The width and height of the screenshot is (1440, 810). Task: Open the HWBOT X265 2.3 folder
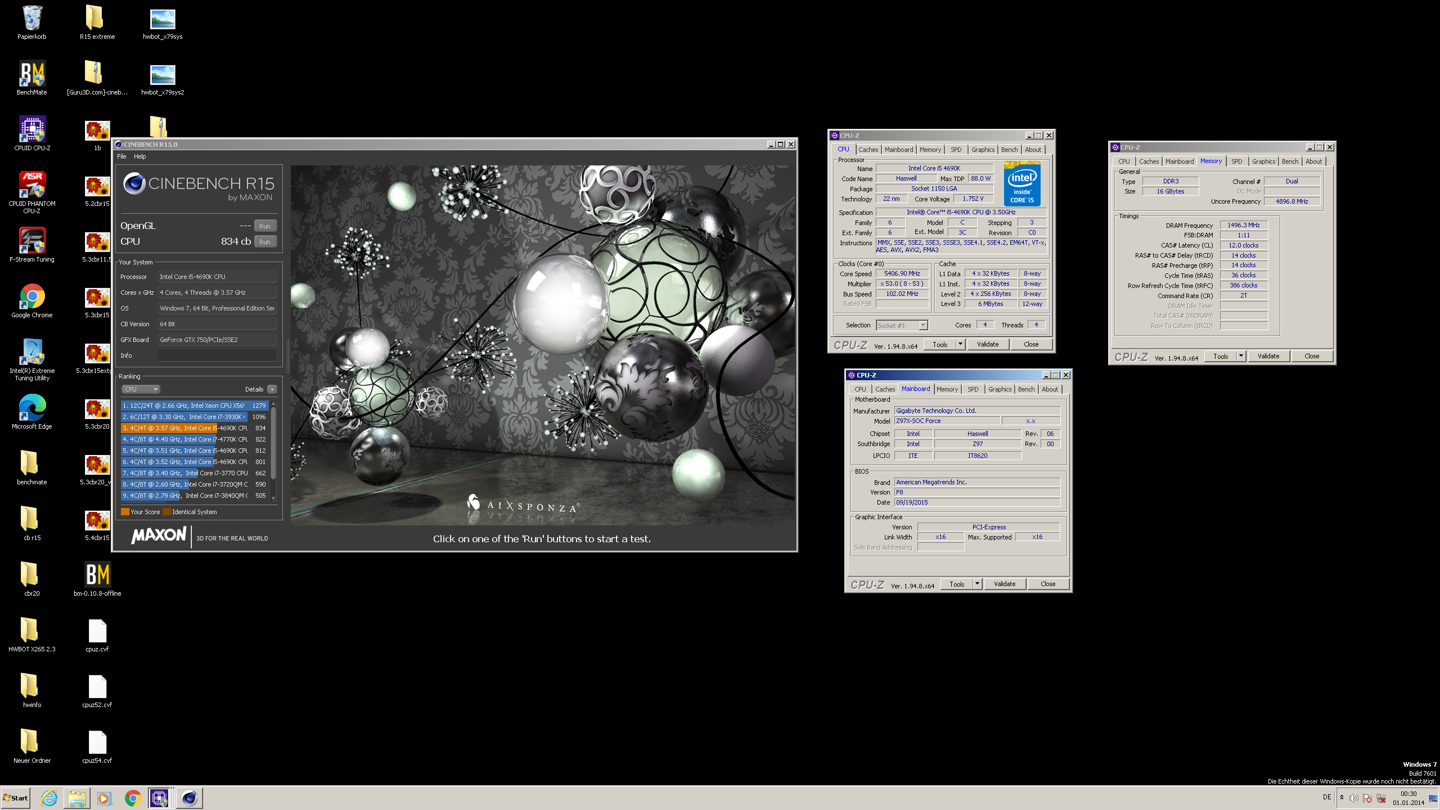[x=32, y=635]
